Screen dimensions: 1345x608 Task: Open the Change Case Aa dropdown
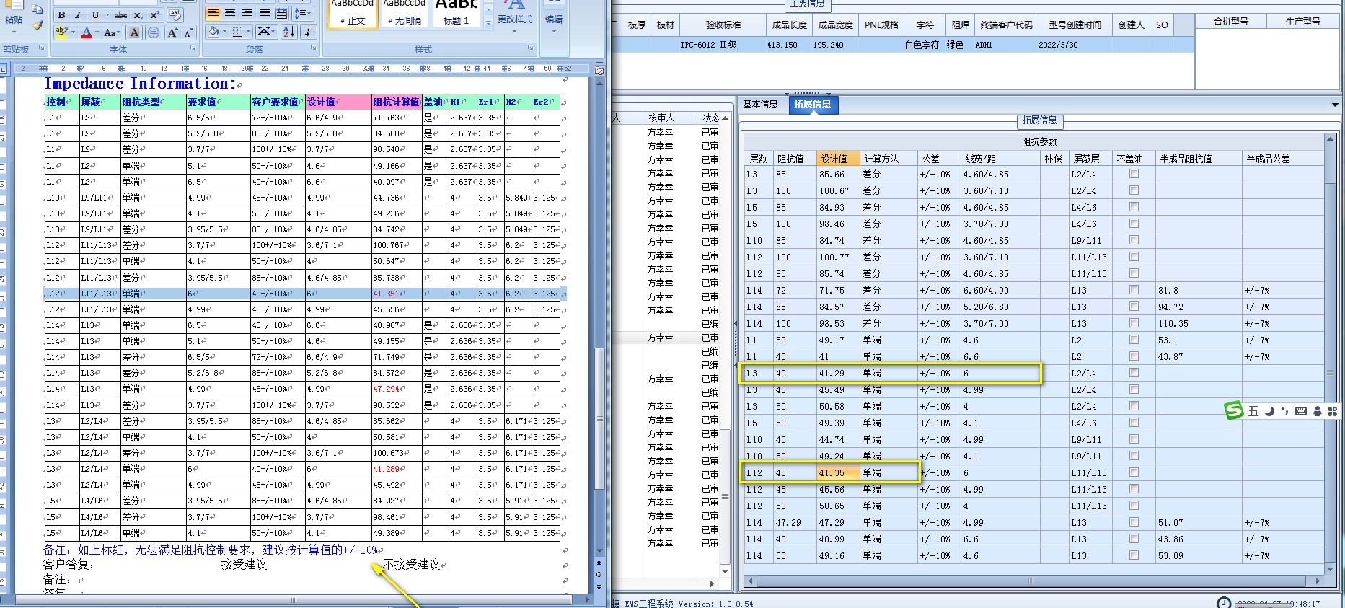point(112,32)
